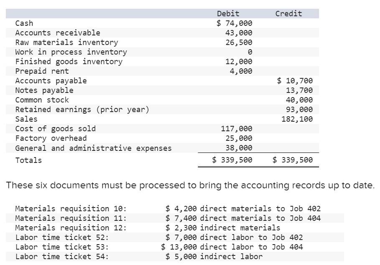This screenshot has height=265, width=380.
Task: Select the Cash account row
Action: (22, 23)
